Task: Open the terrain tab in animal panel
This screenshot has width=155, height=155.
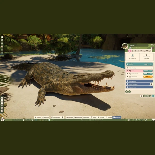Action: click(x=138, y=51)
